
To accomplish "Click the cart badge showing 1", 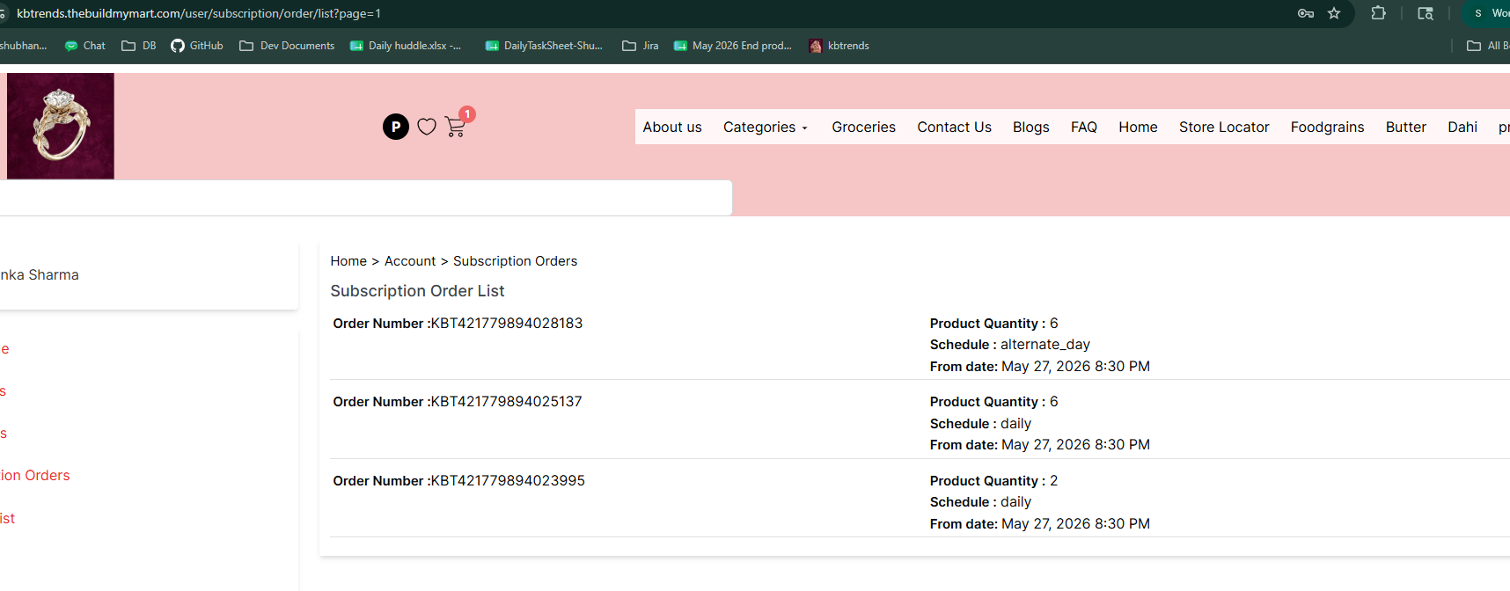I will coord(467,114).
